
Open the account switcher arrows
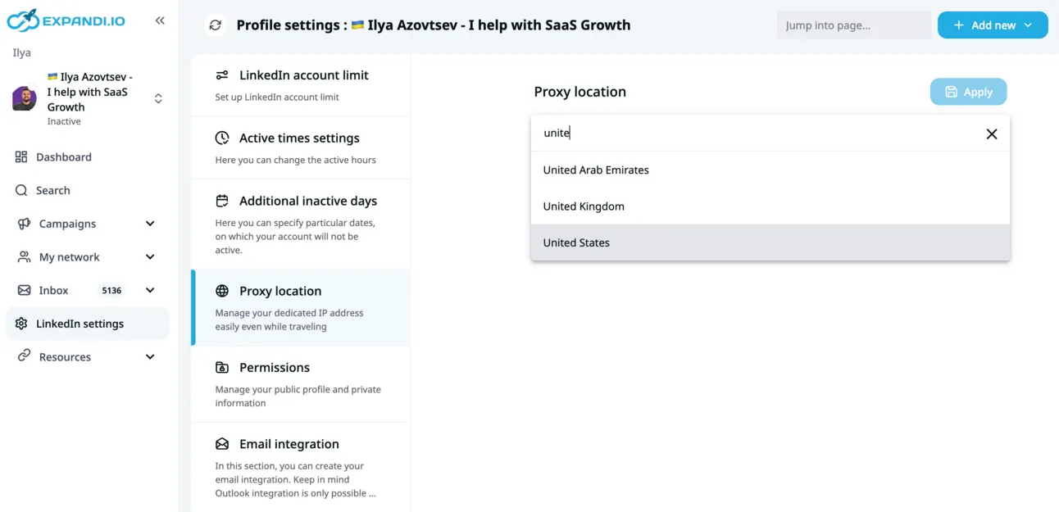(x=158, y=98)
